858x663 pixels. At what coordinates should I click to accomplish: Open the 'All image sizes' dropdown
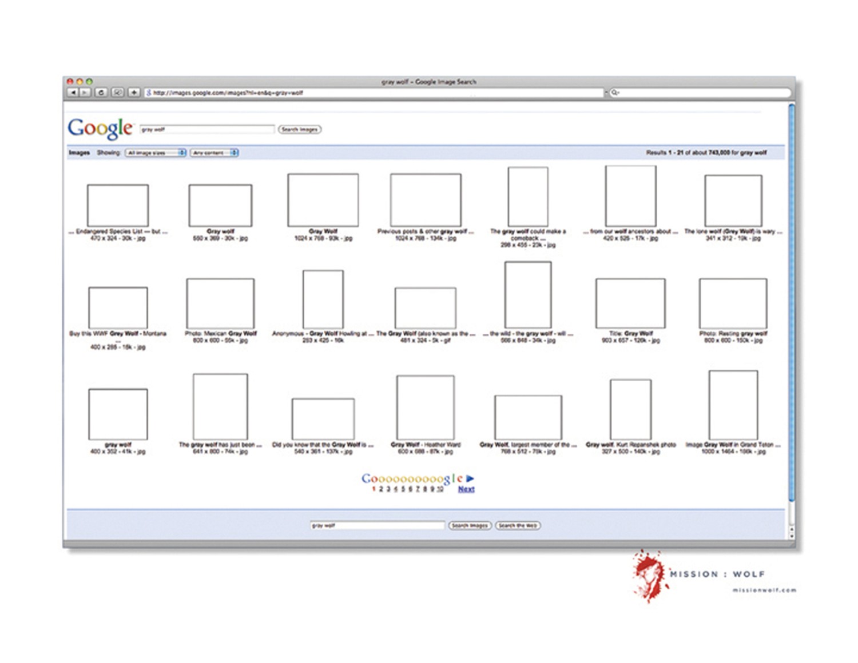(x=156, y=153)
